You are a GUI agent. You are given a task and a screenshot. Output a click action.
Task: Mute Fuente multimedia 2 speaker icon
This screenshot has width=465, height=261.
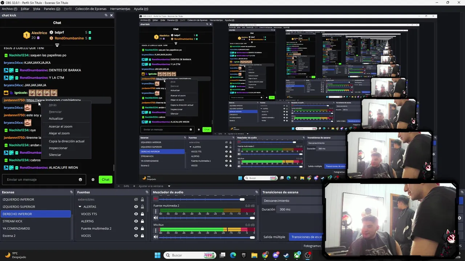click(156, 218)
